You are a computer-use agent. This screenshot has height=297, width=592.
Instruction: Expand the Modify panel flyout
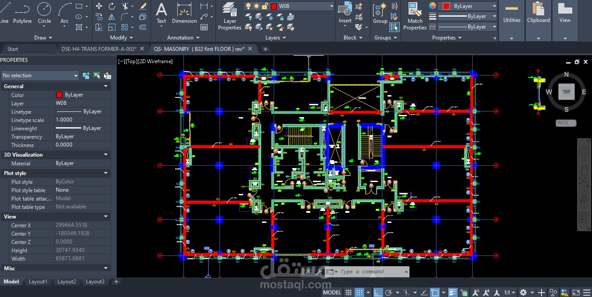[121, 38]
